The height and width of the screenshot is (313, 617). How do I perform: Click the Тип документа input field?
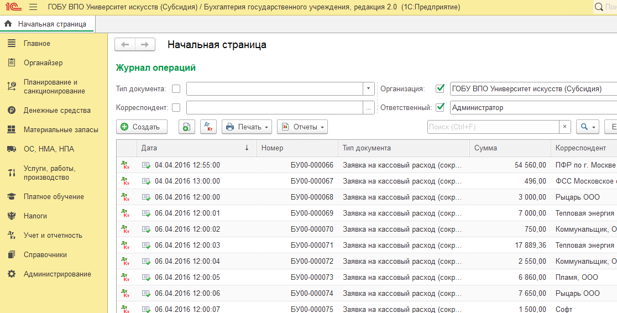point(275,88)
